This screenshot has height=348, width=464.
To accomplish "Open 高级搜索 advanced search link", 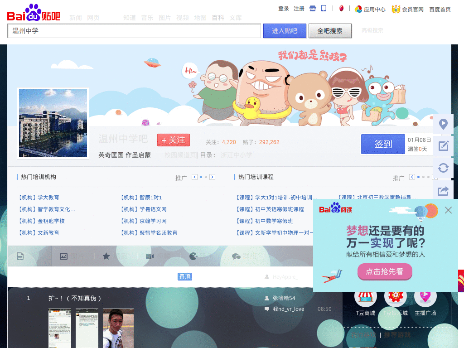I will pyautogui.click(x=372, y=30).
